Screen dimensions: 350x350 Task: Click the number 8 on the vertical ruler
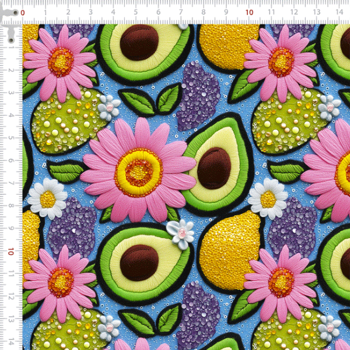10,206
